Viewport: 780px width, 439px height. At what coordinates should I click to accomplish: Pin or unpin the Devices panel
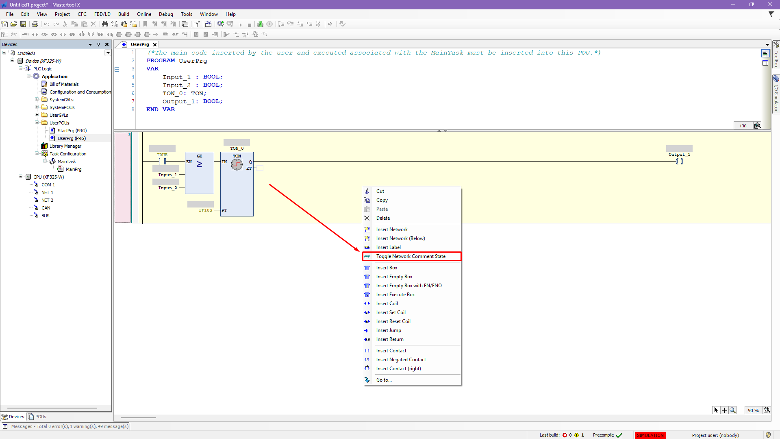98,44
